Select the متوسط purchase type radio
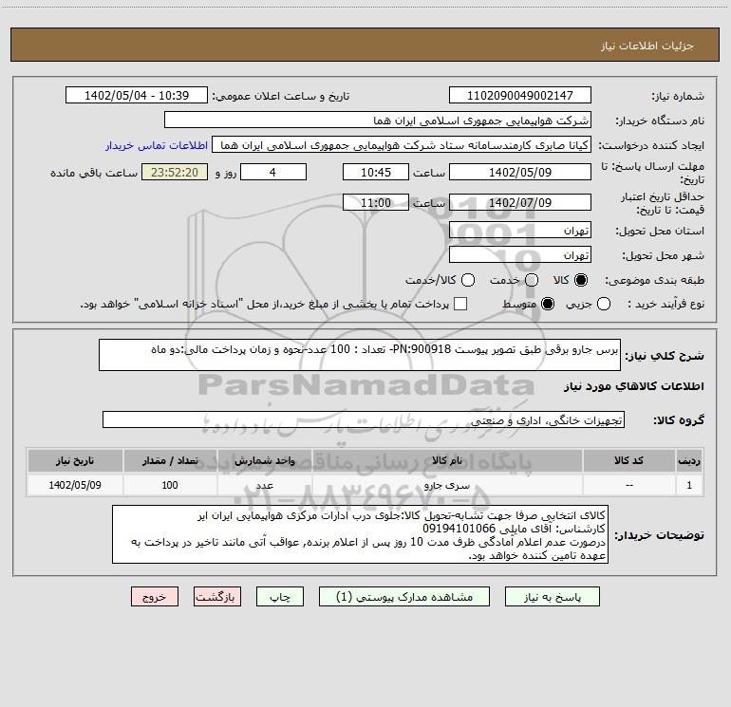Image resolution: width=731 pixels, height=707 pixels. 548,304
